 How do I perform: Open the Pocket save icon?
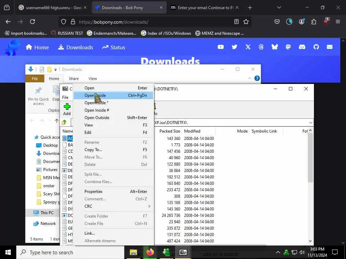tap(277, 22)
